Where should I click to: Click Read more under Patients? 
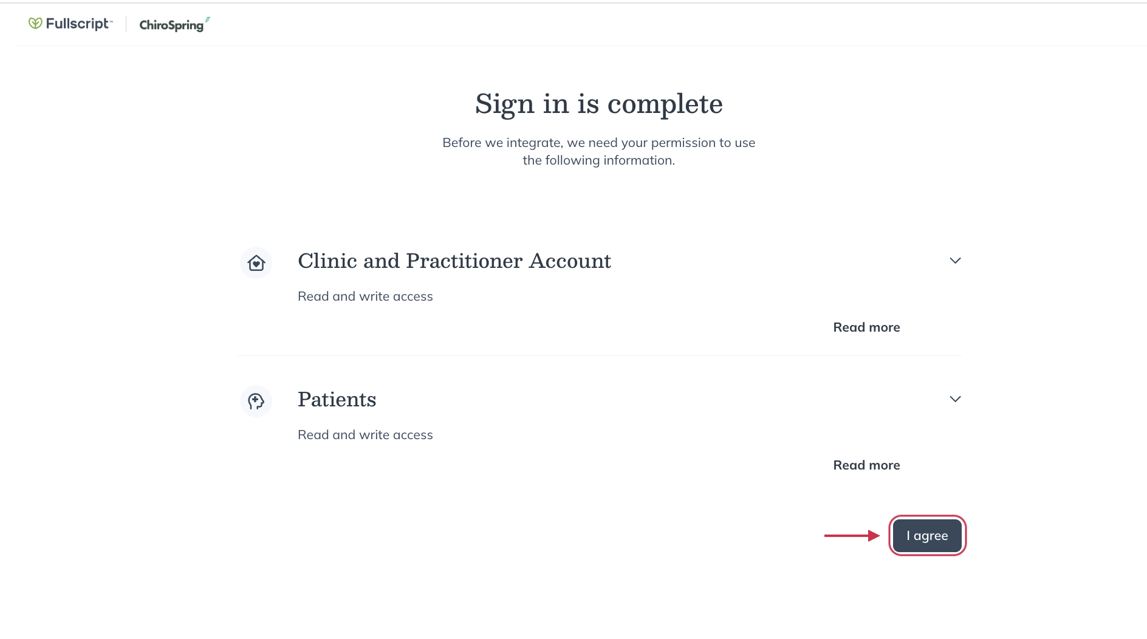866,465
